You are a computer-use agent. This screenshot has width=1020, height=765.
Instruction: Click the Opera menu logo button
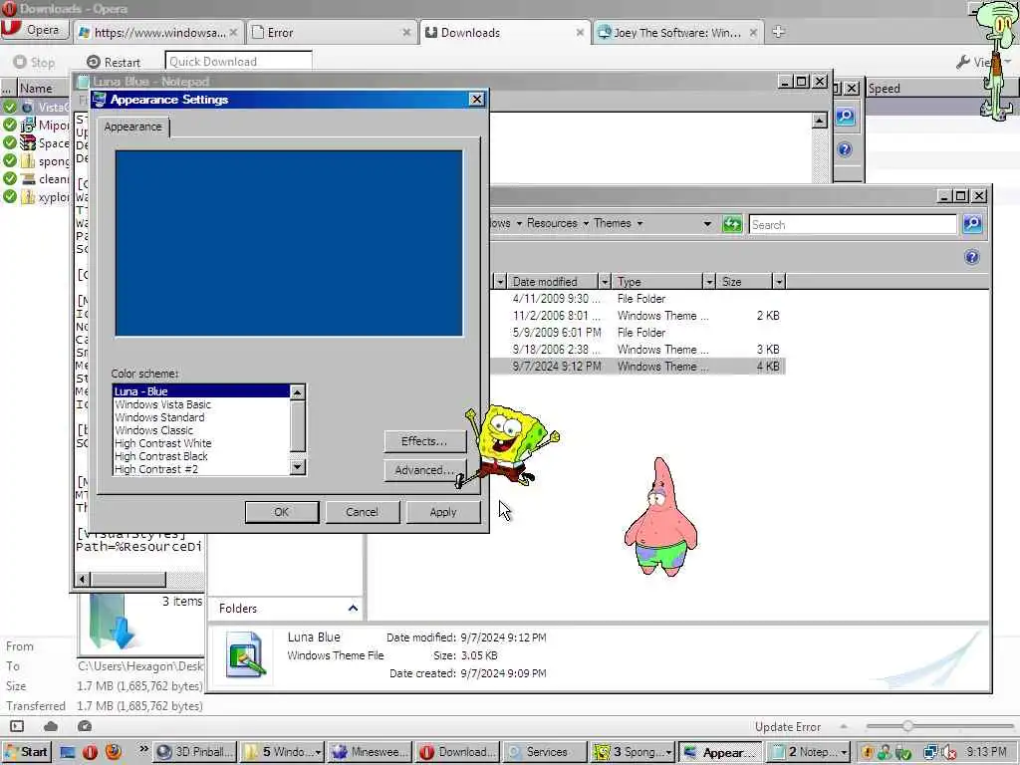click(35, 30)
